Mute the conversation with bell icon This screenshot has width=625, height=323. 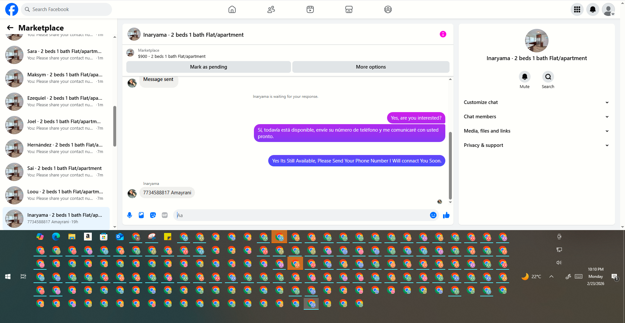(x=525, y=77)
